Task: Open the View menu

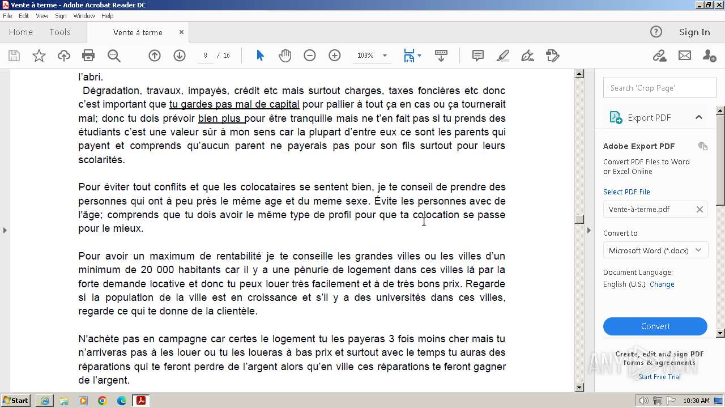Action: 42,16
